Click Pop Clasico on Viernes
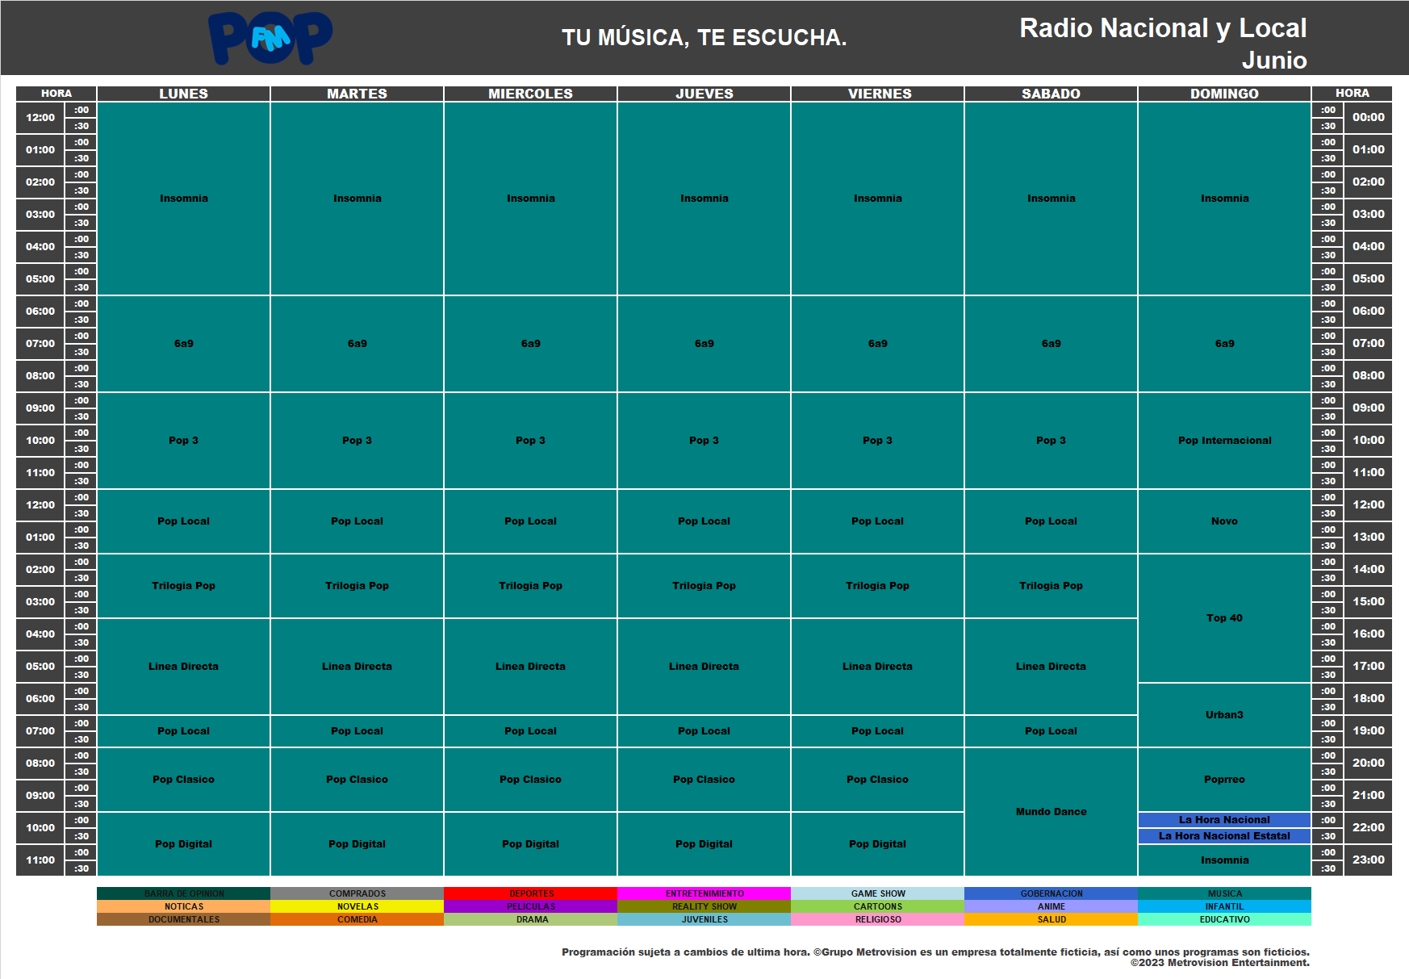Image resolution: width=1409 pixels, height=979 pixels. point(877,780)
